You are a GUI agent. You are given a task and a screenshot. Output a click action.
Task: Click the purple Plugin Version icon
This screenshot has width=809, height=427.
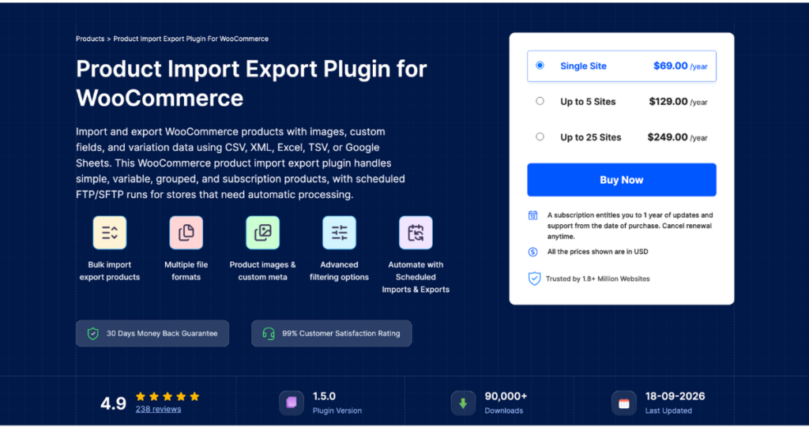292,403
